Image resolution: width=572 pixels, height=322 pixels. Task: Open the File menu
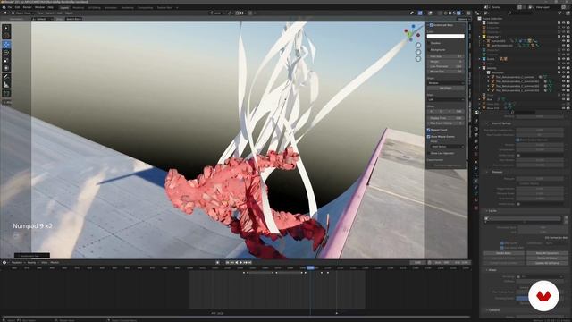click(10, 7)
